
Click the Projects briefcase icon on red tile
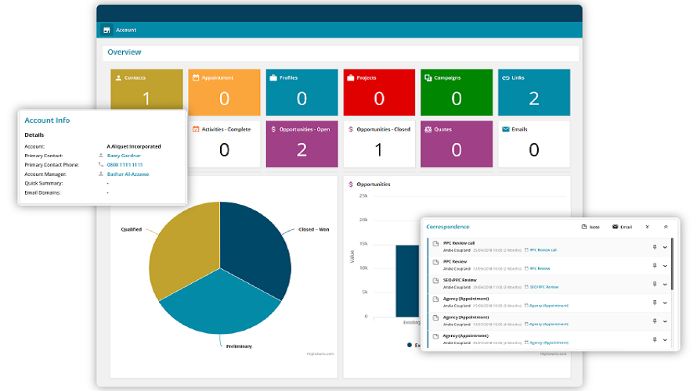pos(350,78)
